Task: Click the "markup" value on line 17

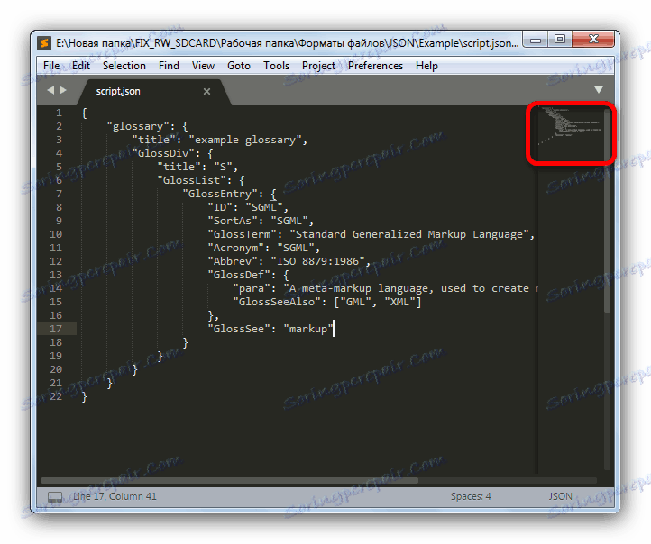Action: (308, 329)
